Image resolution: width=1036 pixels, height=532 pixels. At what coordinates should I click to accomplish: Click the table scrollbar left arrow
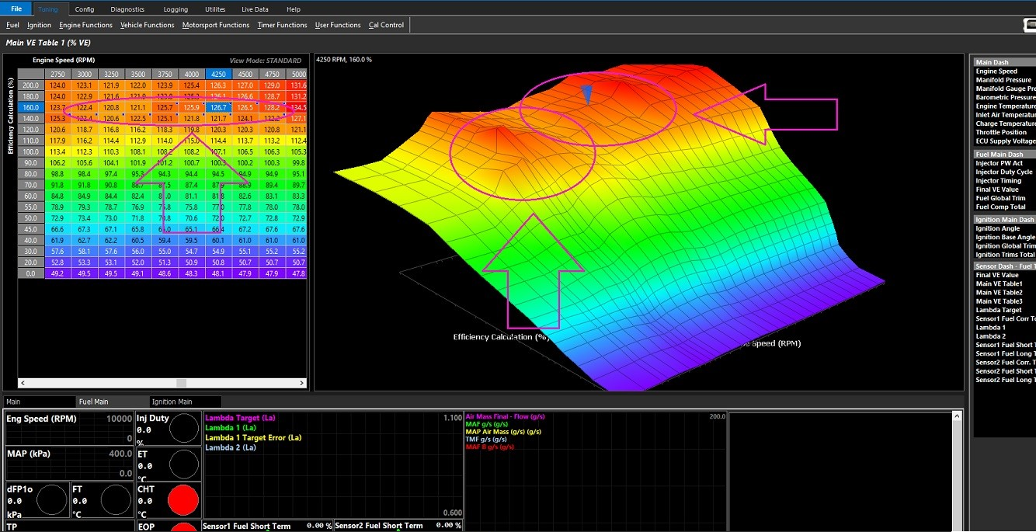click(x=23, y=383)
